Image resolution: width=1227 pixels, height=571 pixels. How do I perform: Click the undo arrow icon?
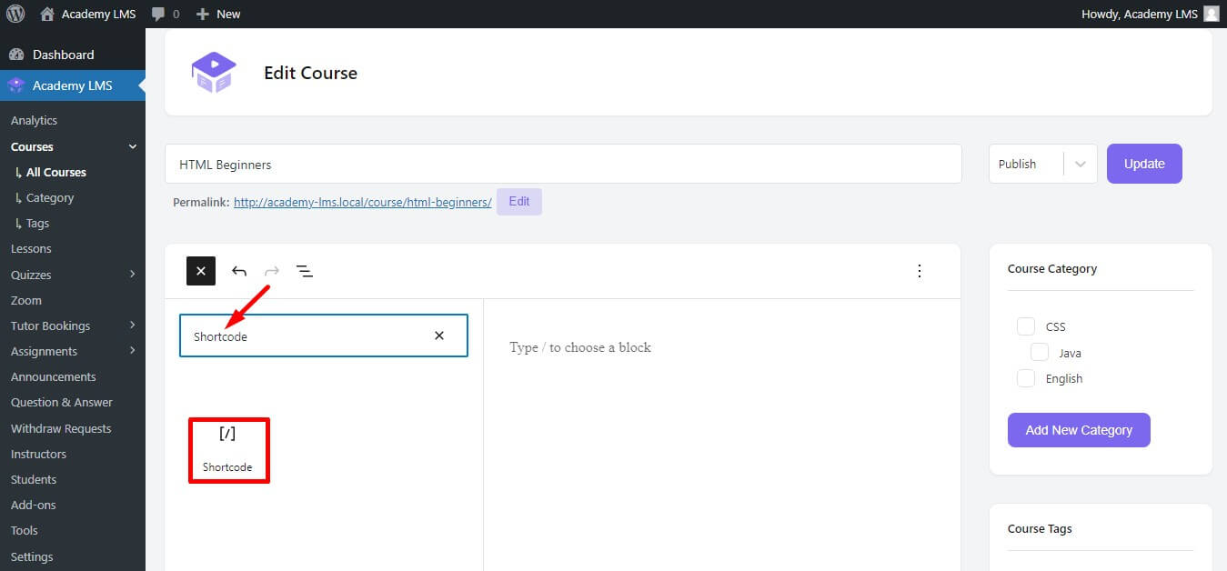(x=239, y=271)
